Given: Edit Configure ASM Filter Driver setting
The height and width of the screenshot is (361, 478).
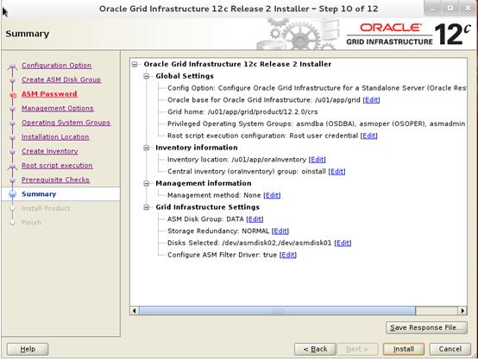Looking at the screenshot, I should 288,255.
